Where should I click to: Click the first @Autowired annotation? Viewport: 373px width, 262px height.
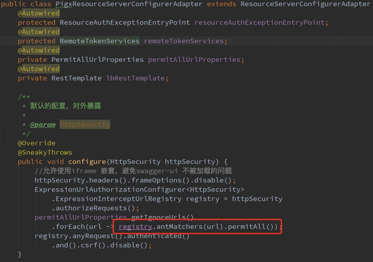point(39,13)
